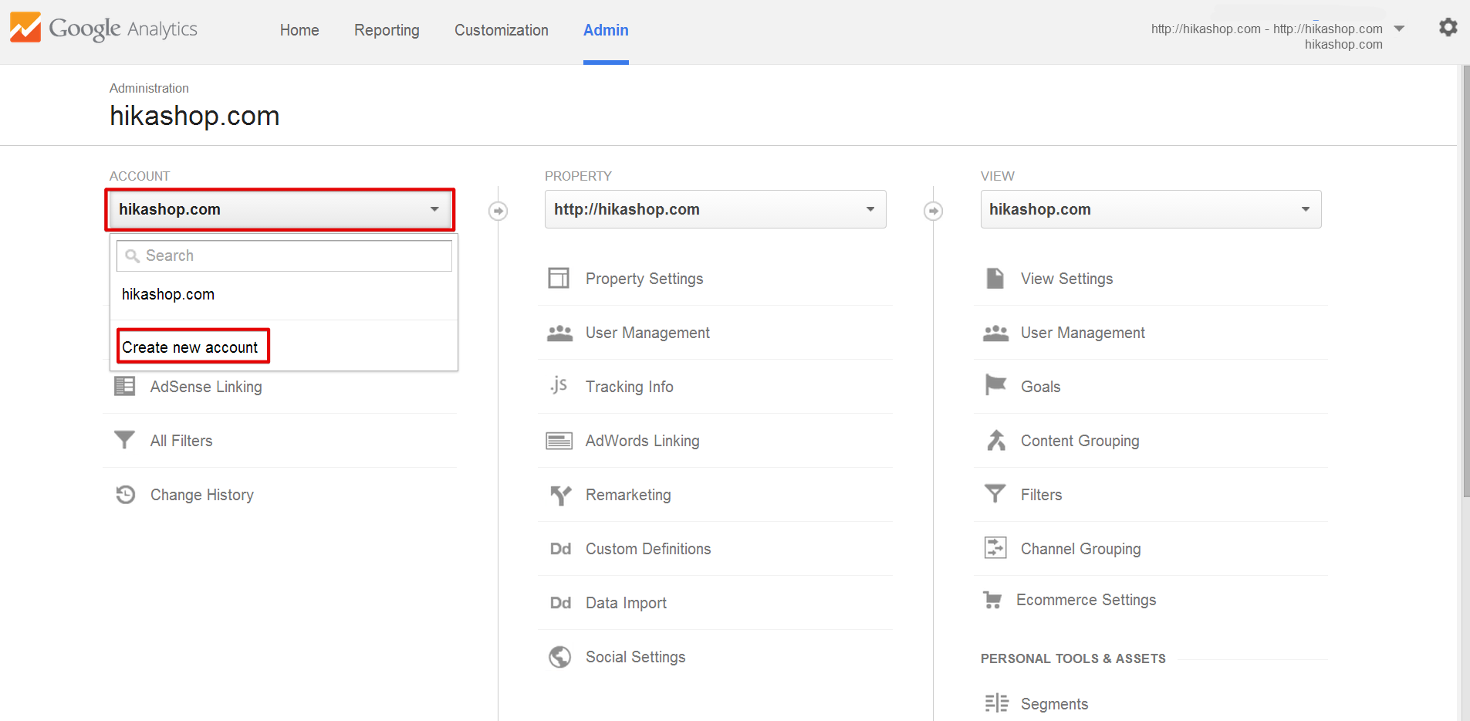Click the Custom Definitions Dd icon
Screen dimensions: 1470x721
click(560, 549)
